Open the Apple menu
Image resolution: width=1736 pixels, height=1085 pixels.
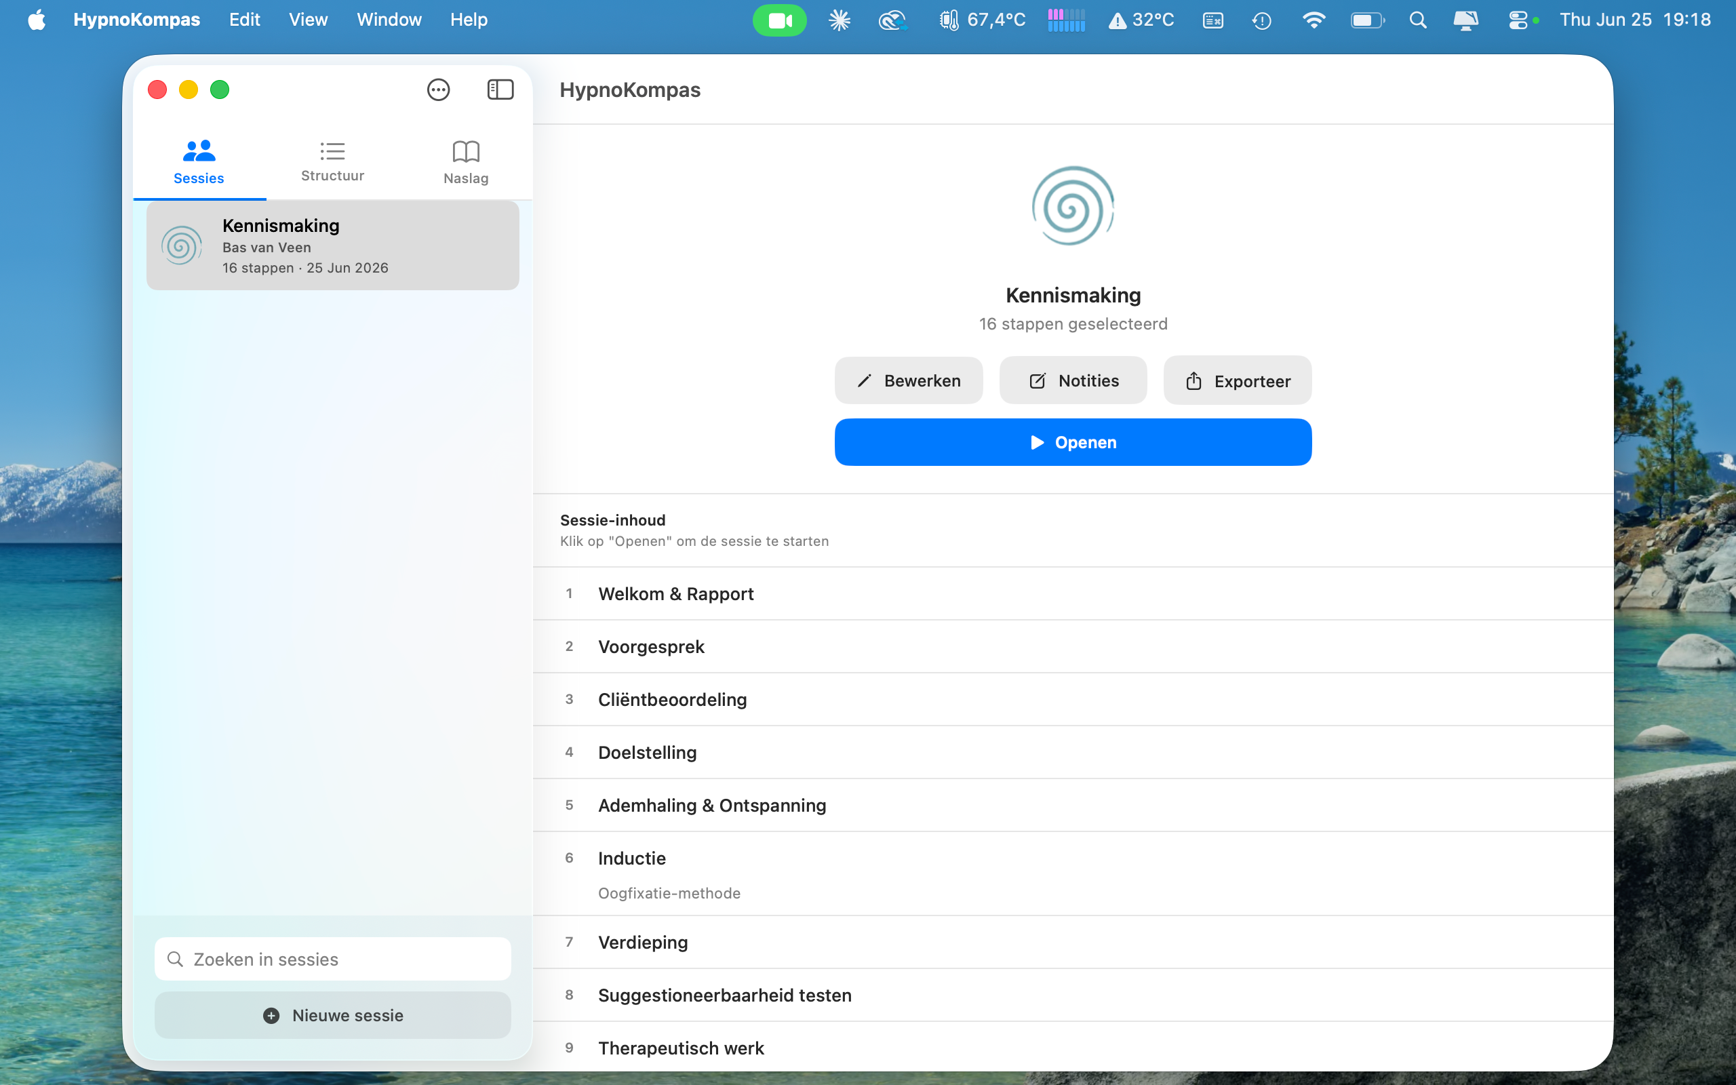[37, 20]
